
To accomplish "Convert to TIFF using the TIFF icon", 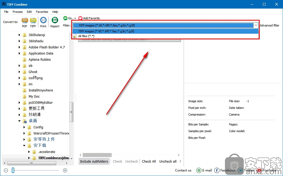I will [x=33, y=20].
